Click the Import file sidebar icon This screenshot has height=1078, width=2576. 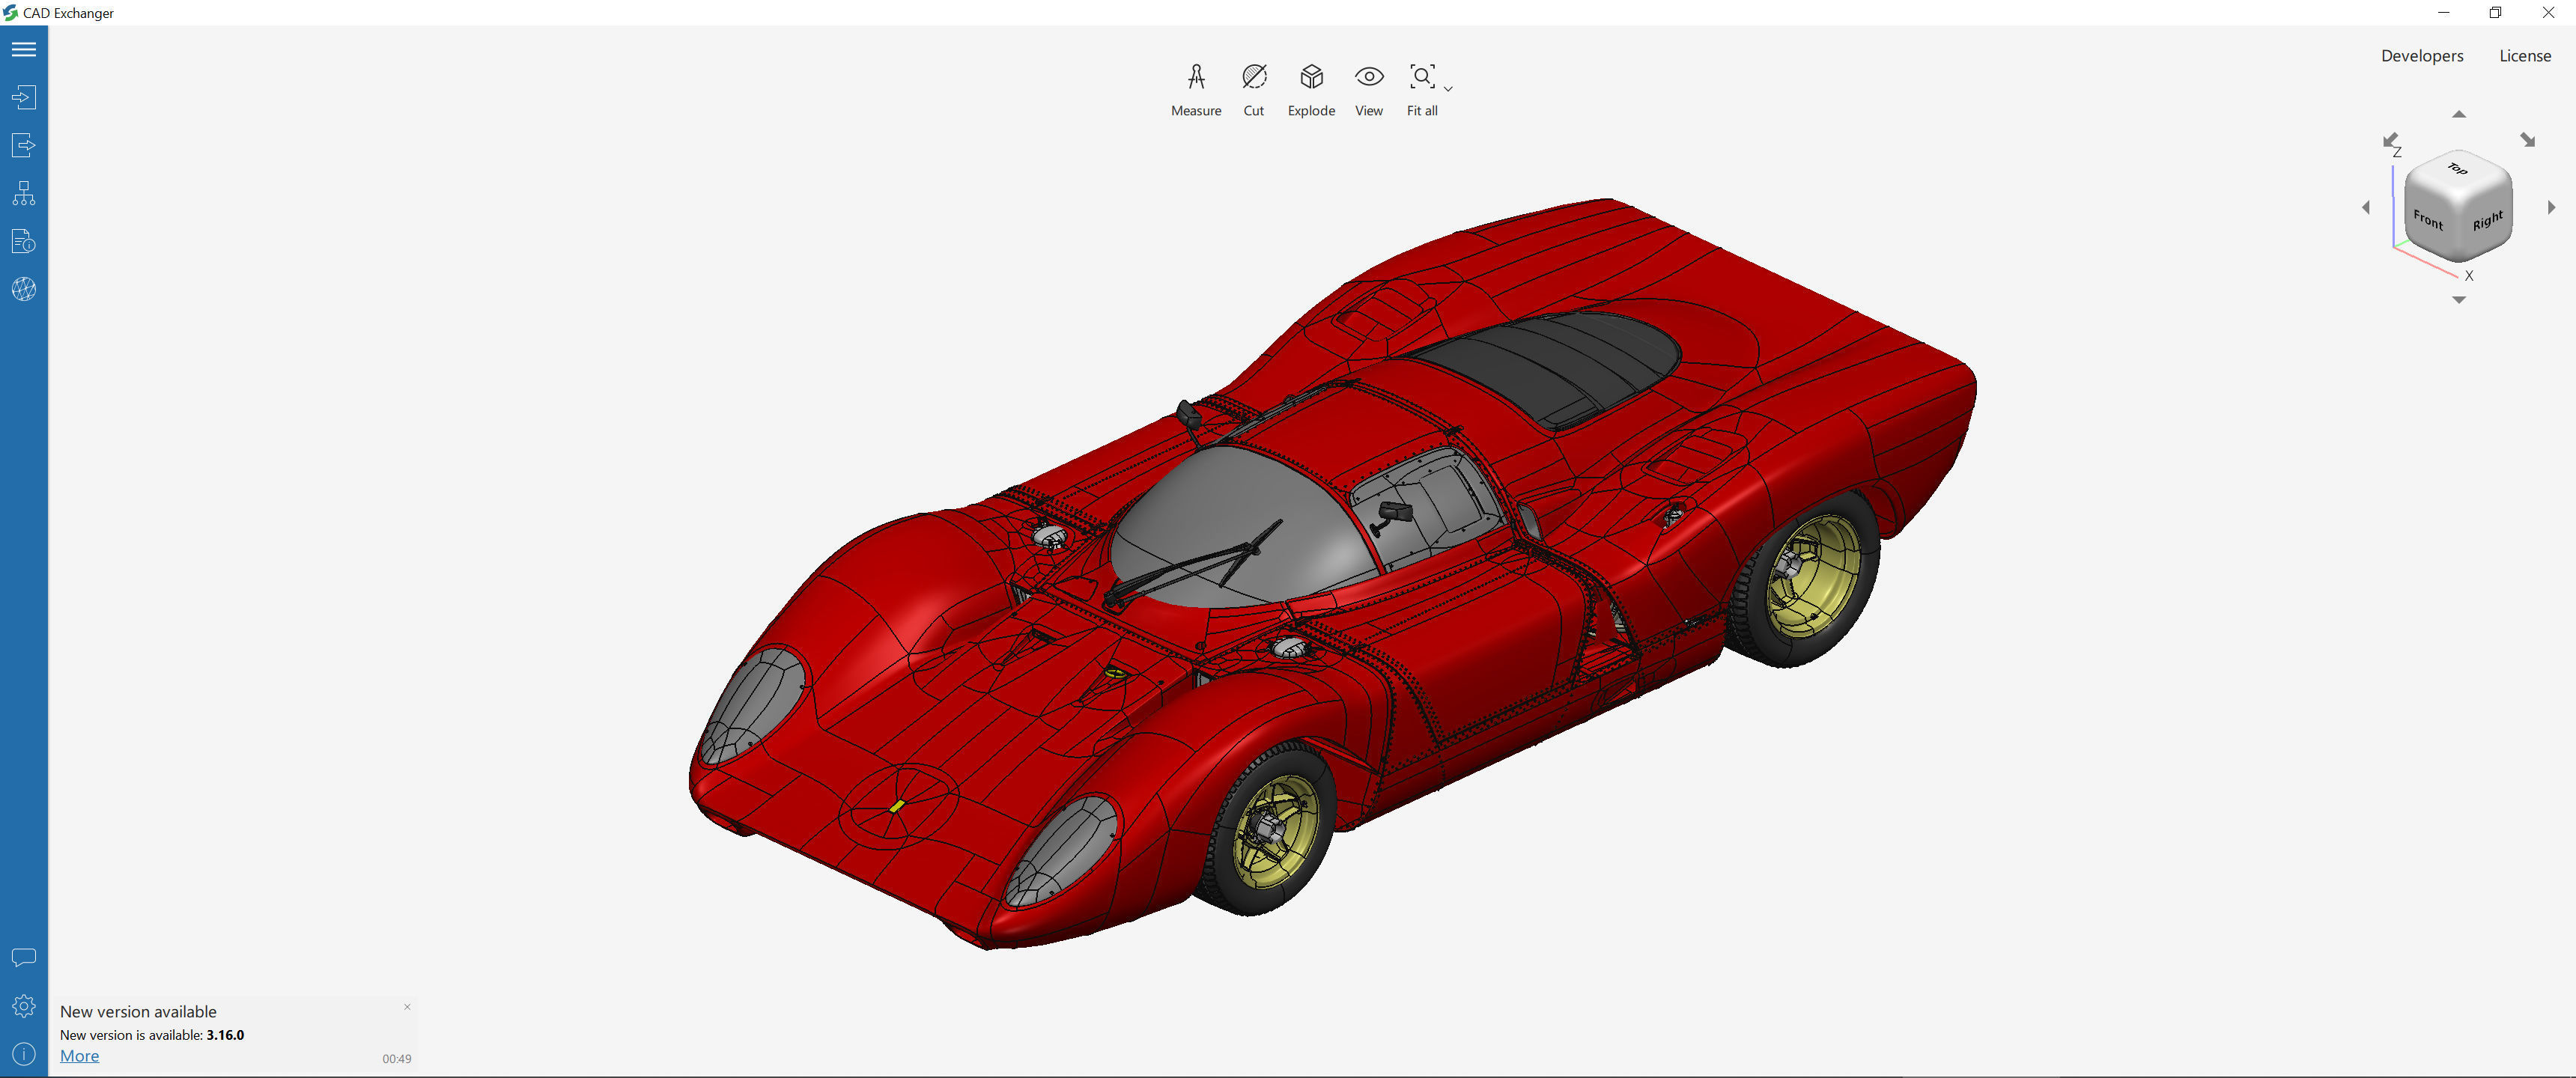24,97
